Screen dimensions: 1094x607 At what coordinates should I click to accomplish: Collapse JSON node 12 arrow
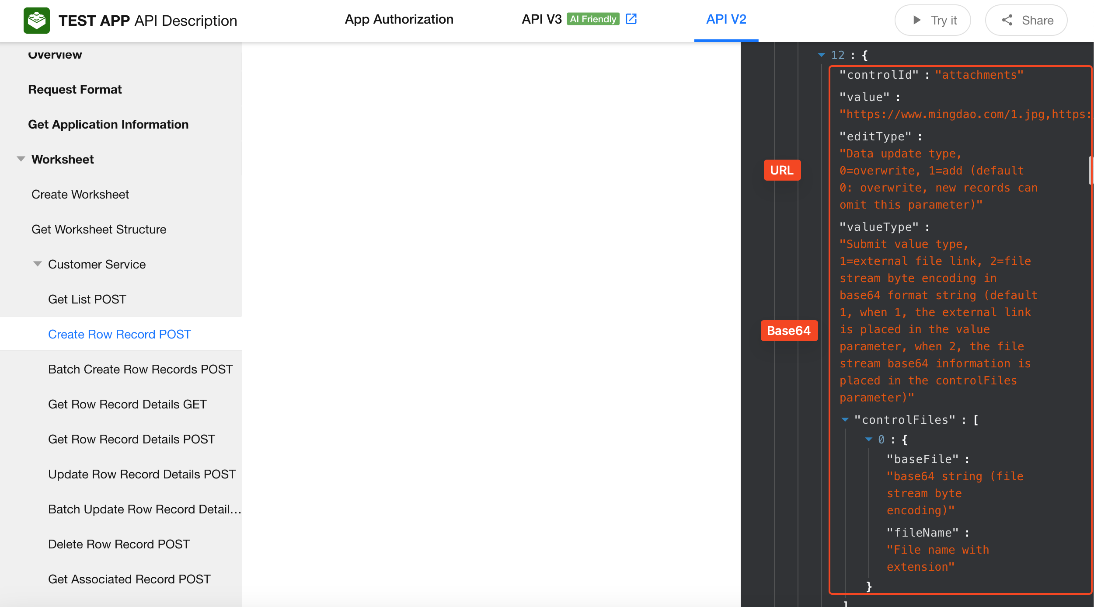pyautogui.click(x=821, y=55)
